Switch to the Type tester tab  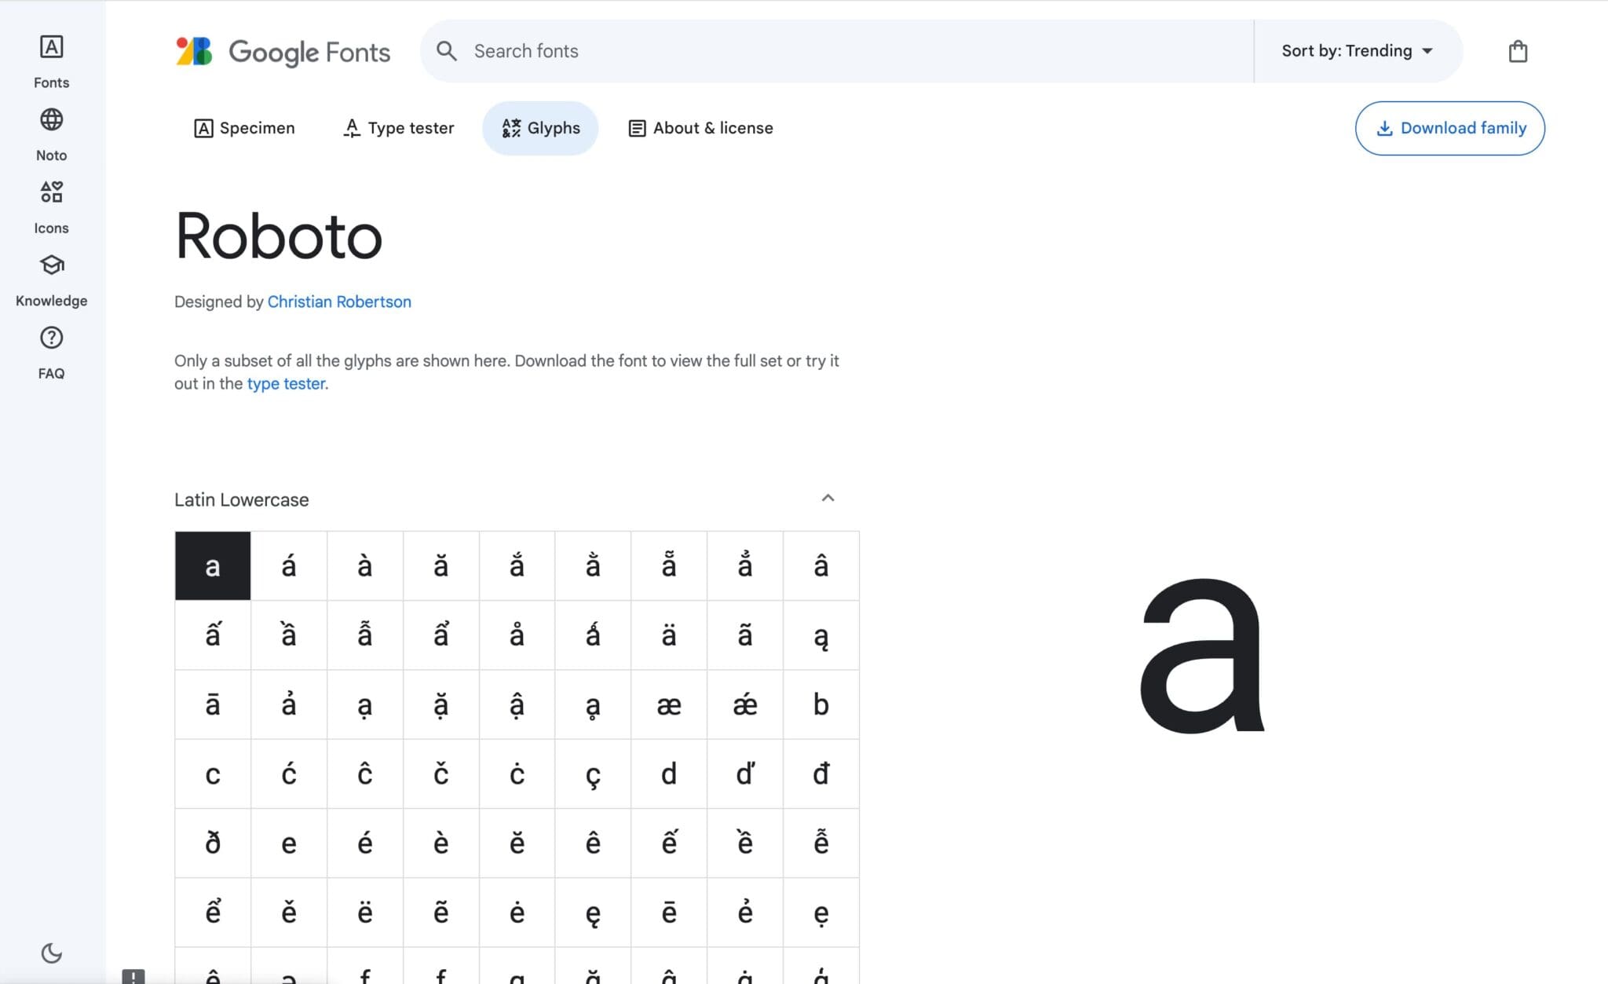coord(399,128)
